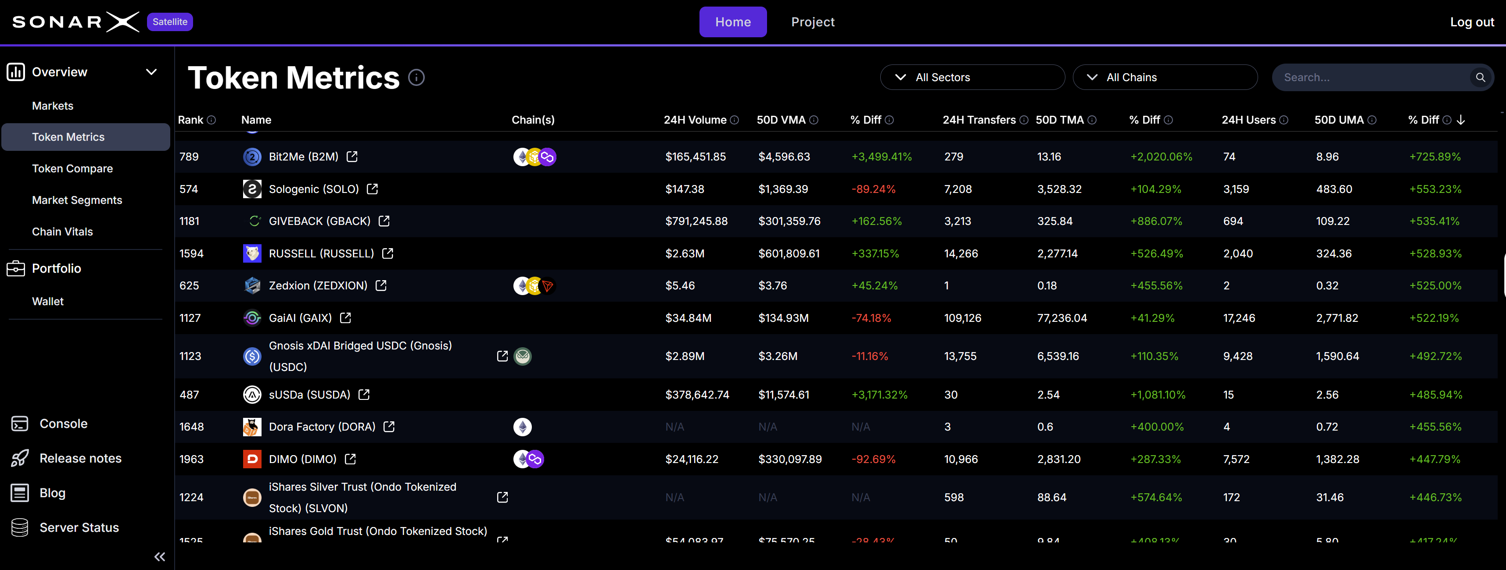The width and height of the screenshot is (1506, 570).
Task: Click the 24H Volume column info icon
Action: coord(734,120)
